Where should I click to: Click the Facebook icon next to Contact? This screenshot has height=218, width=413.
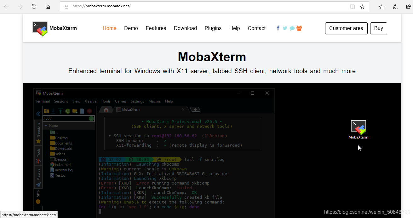(278, 28)
